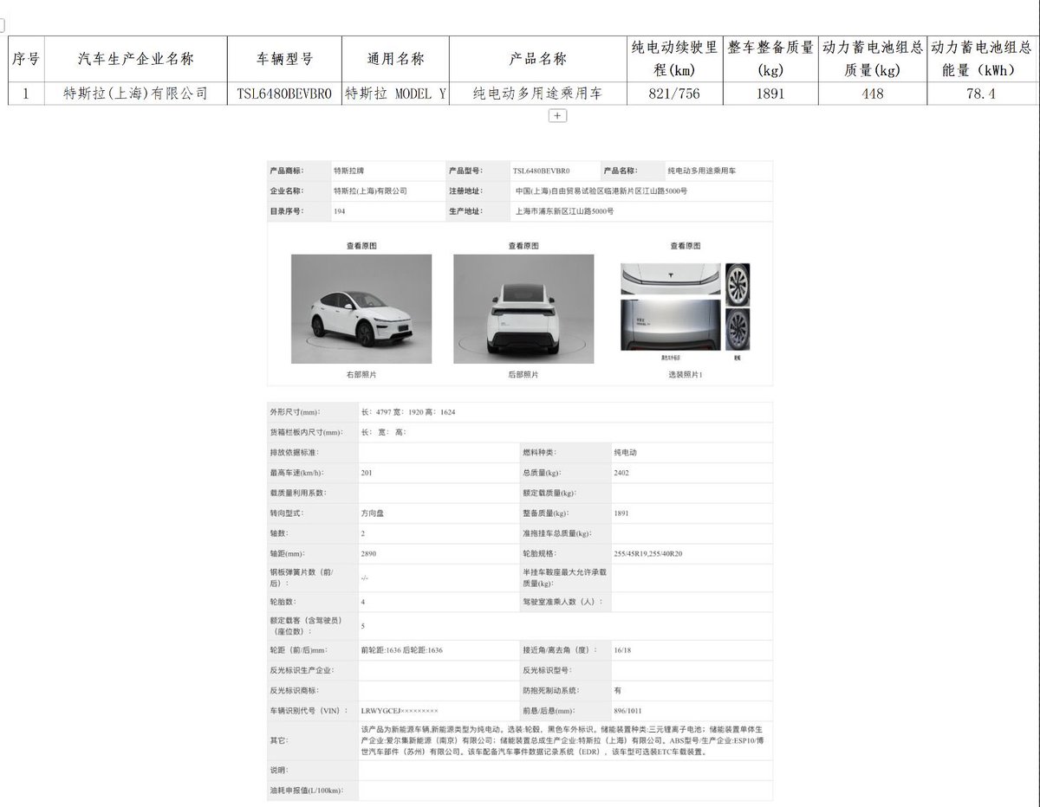
Task: Click the 防抱死制动系统 value 有
Action: pyautogui.click(x=618, y=690)
